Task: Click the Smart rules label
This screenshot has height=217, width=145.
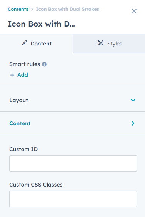Action: click(25, 64)
